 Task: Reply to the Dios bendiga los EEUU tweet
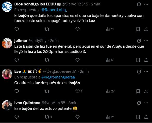17,29
